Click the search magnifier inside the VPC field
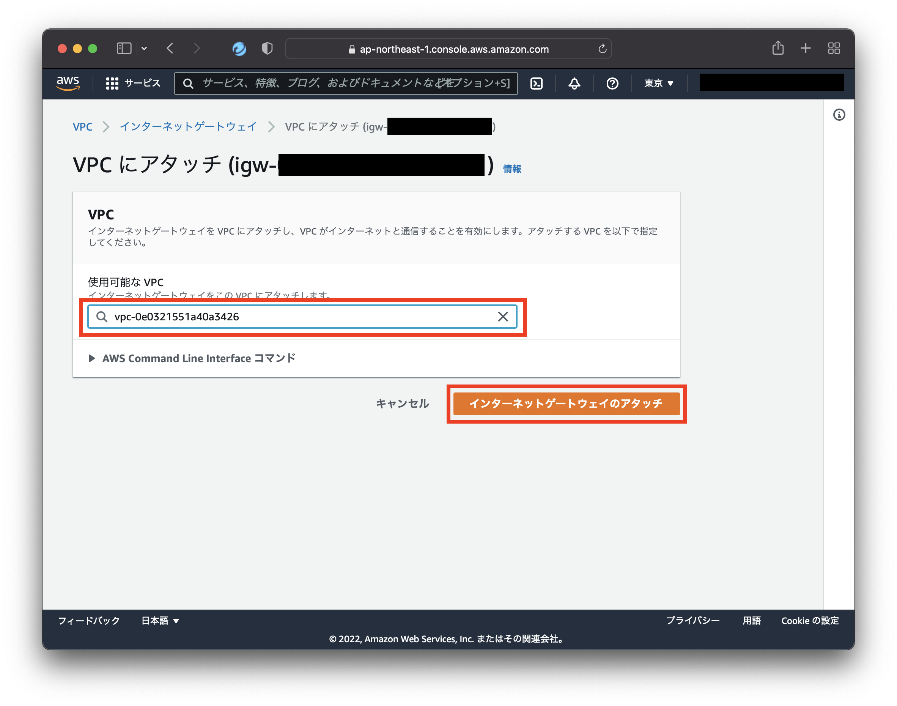Screen dimensions: 897x706 102,317
